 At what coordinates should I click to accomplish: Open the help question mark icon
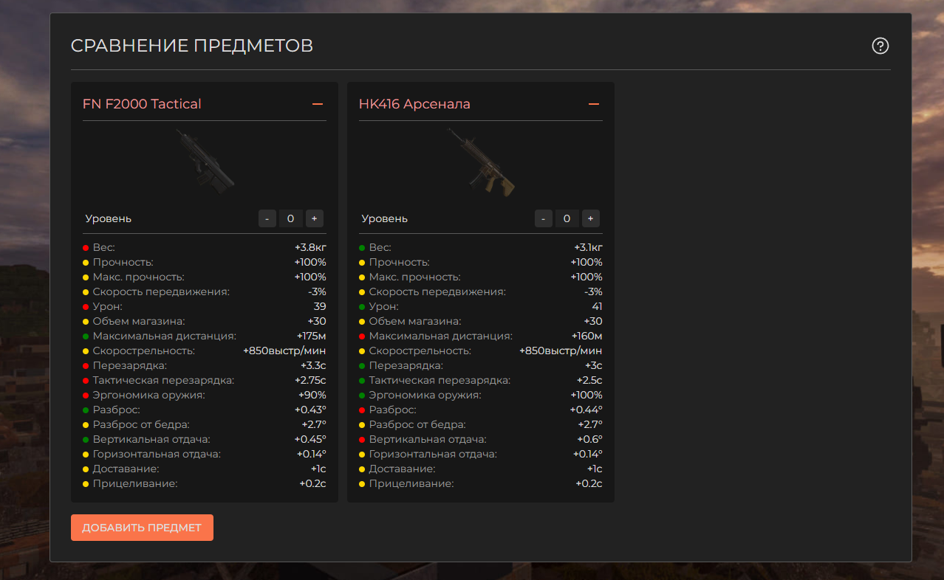click(880, 46)
